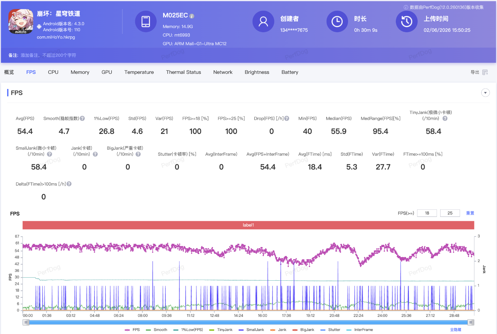Image resolution: width=497 pixels, height=334 pixels.
Task: Click the Avg(FTime) value 18.4
Action: 315,167
